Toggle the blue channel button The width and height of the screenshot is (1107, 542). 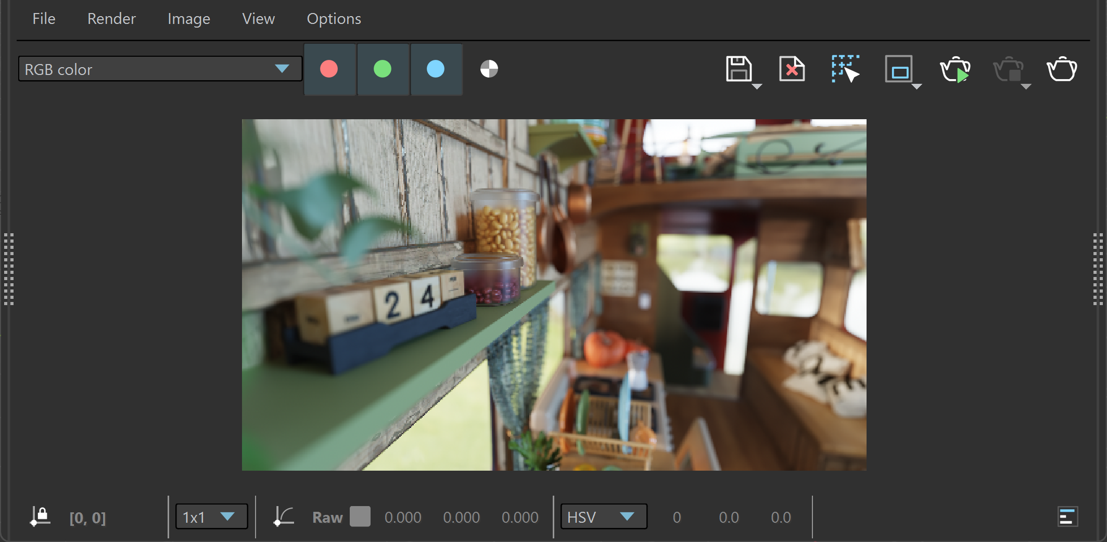tap(436, 69)
